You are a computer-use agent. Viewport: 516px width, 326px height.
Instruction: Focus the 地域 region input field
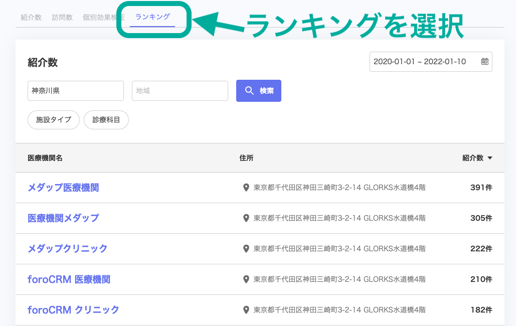[180, 91]
